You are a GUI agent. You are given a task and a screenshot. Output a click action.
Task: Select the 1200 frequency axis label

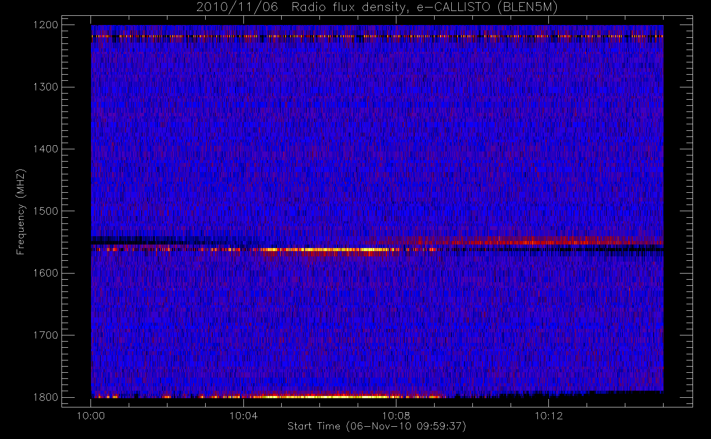click(x=46, y=25)
